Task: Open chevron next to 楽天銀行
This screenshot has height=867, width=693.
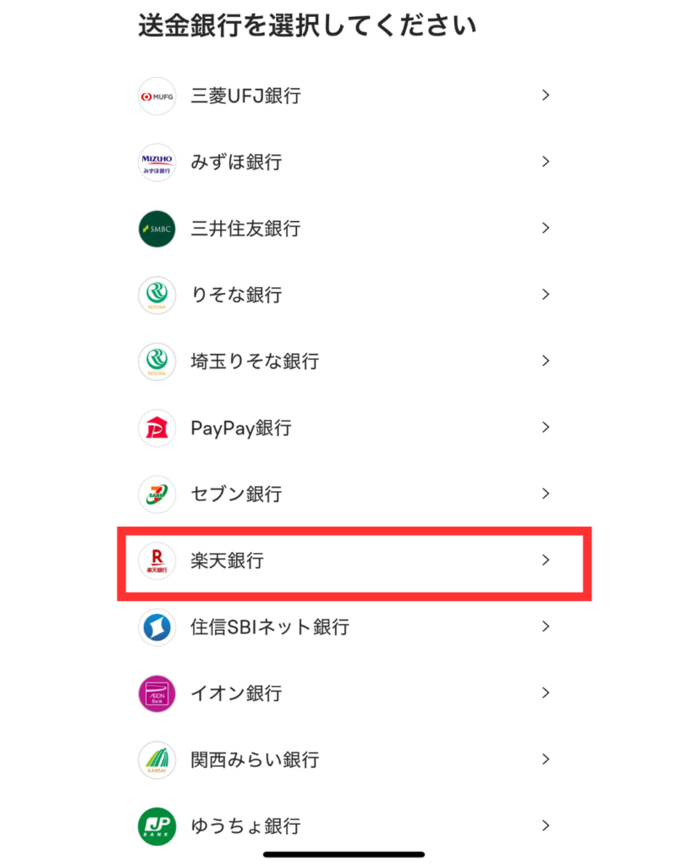Action: coord(546,561)
